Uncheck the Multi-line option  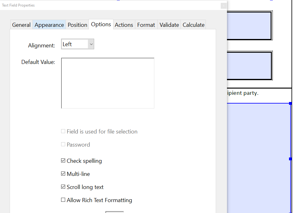63,173
